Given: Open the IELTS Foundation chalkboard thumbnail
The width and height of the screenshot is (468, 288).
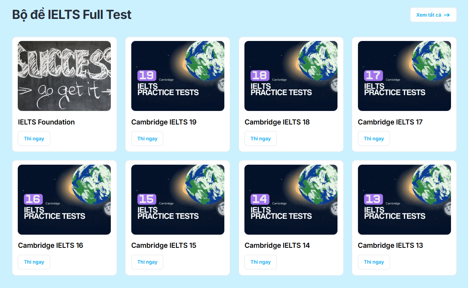Looking at the screenshot, I should coord(64,76).
